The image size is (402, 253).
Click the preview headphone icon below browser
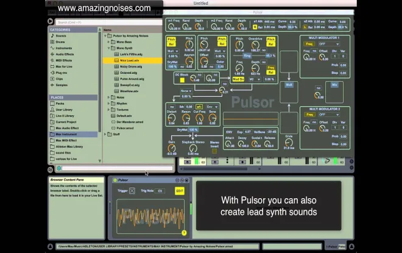click(x=59, y=168)
